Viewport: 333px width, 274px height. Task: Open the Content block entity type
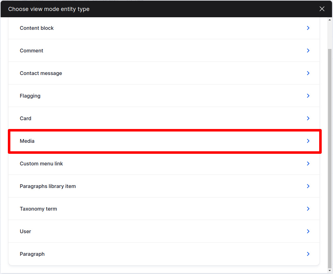tap(164, 28)
